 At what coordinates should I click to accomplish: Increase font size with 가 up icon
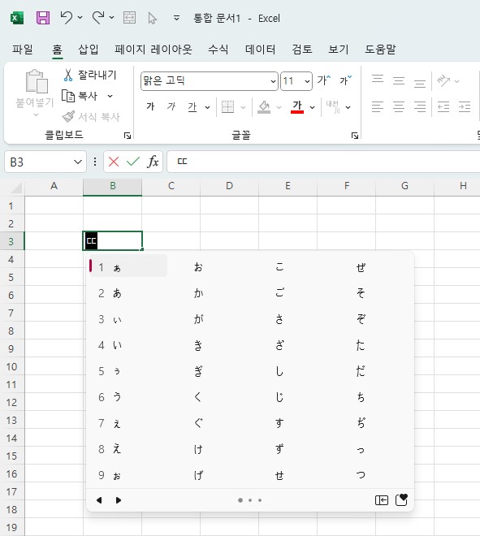pyautogui.click(x=324, y=80)
